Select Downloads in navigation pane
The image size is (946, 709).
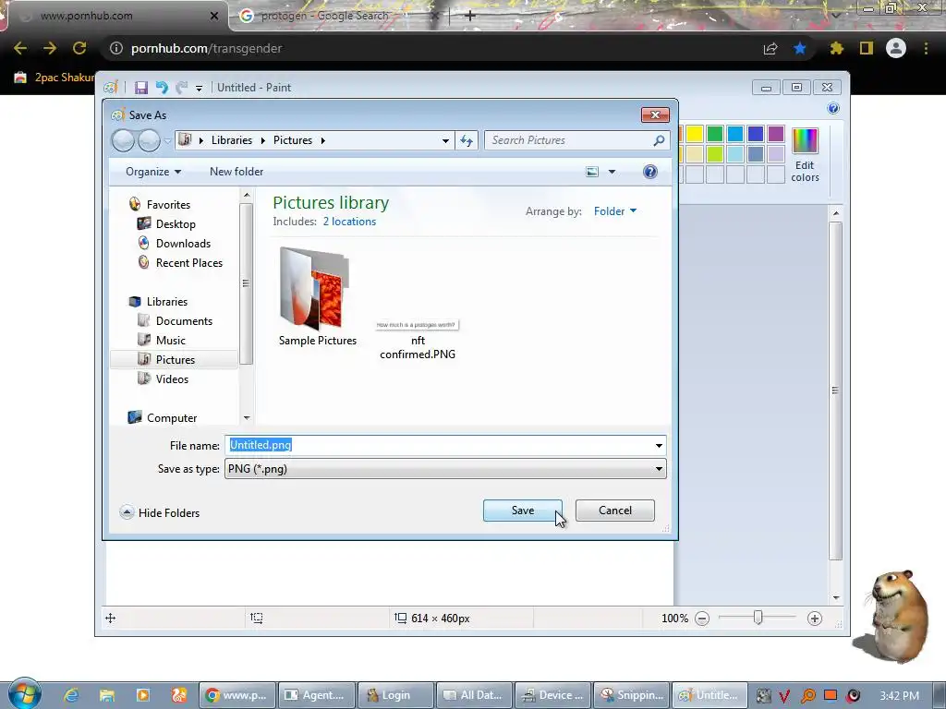tap(184, 243)
